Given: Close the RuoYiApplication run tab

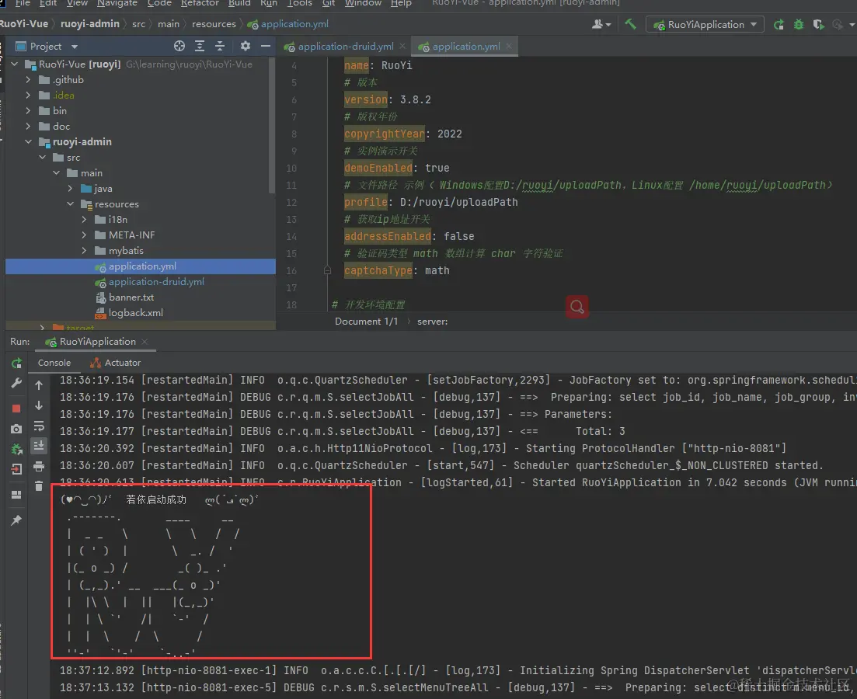Looking at the screenshot, I should pyautogui.click(x=145, y=342).
